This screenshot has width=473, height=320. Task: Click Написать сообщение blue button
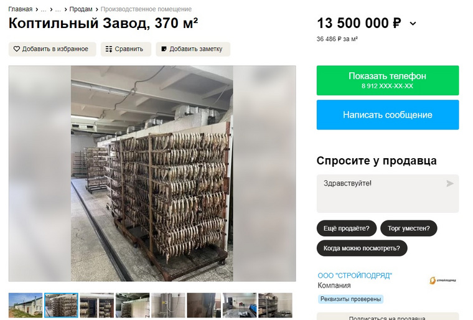tap(388, 115)
